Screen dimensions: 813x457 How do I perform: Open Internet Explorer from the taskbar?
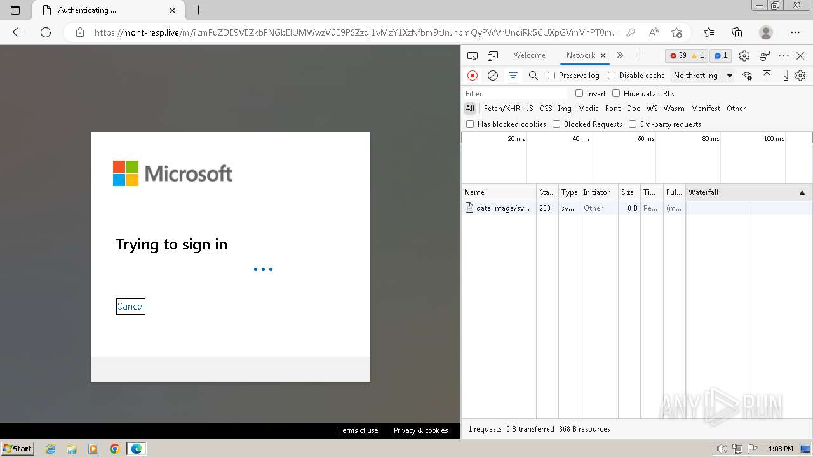coord(51,449)
